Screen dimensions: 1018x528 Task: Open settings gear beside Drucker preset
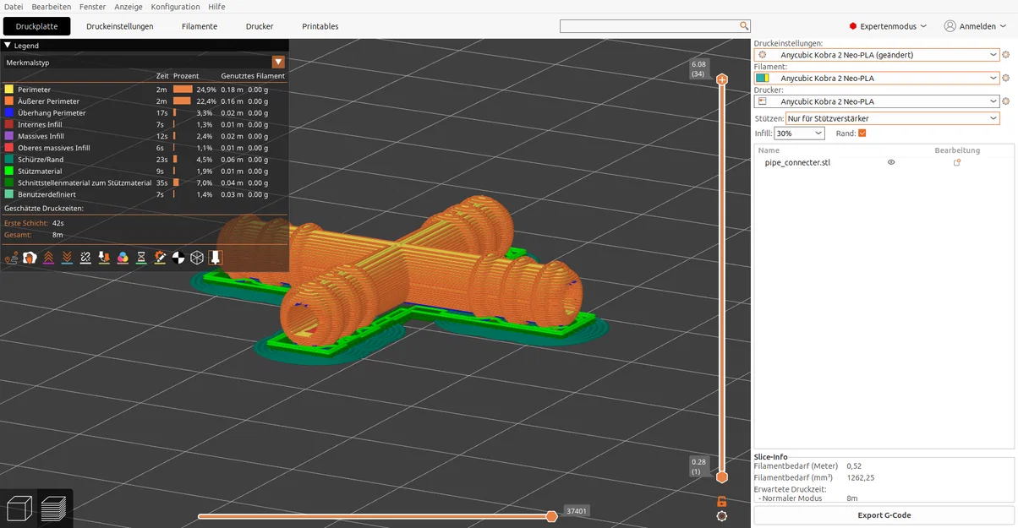(x=1006, y=101)
